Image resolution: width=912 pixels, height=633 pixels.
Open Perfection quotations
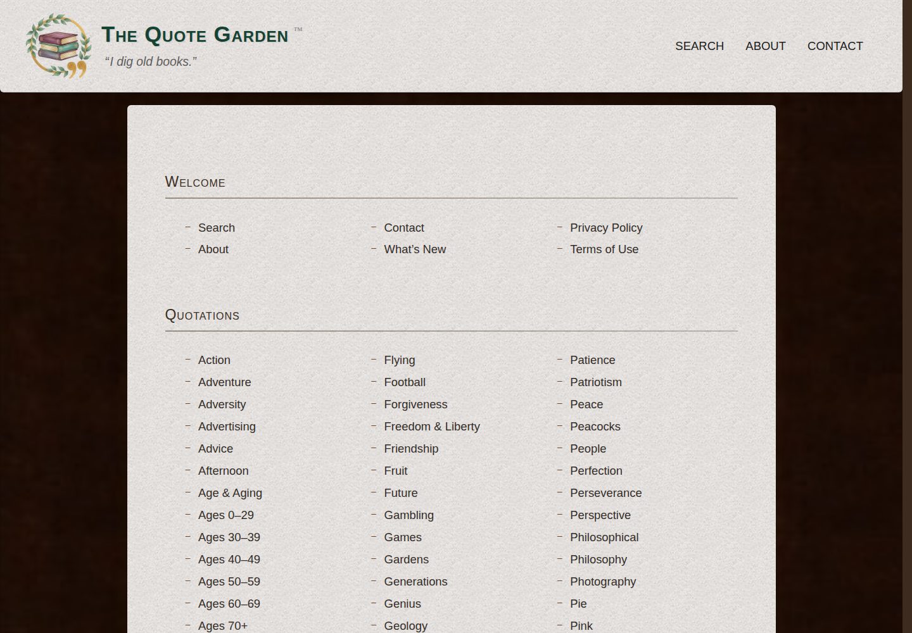(596, 471)
